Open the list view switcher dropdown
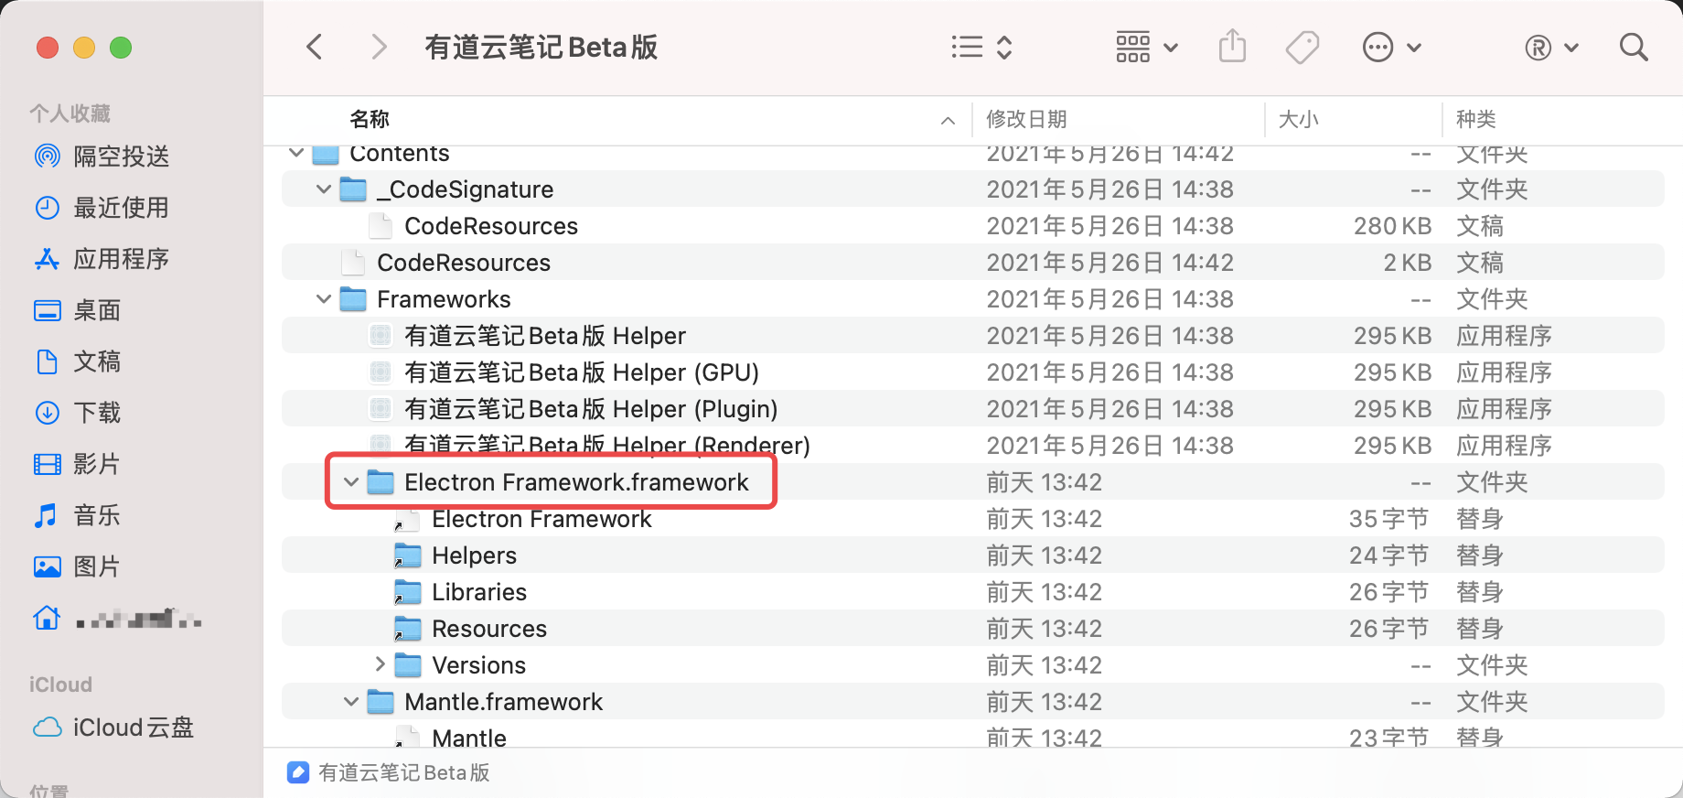This screenshot has height=798, width=1683. tap(981, 47)
